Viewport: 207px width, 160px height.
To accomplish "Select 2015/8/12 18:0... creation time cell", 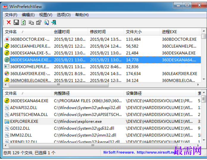I will [70, 39].
